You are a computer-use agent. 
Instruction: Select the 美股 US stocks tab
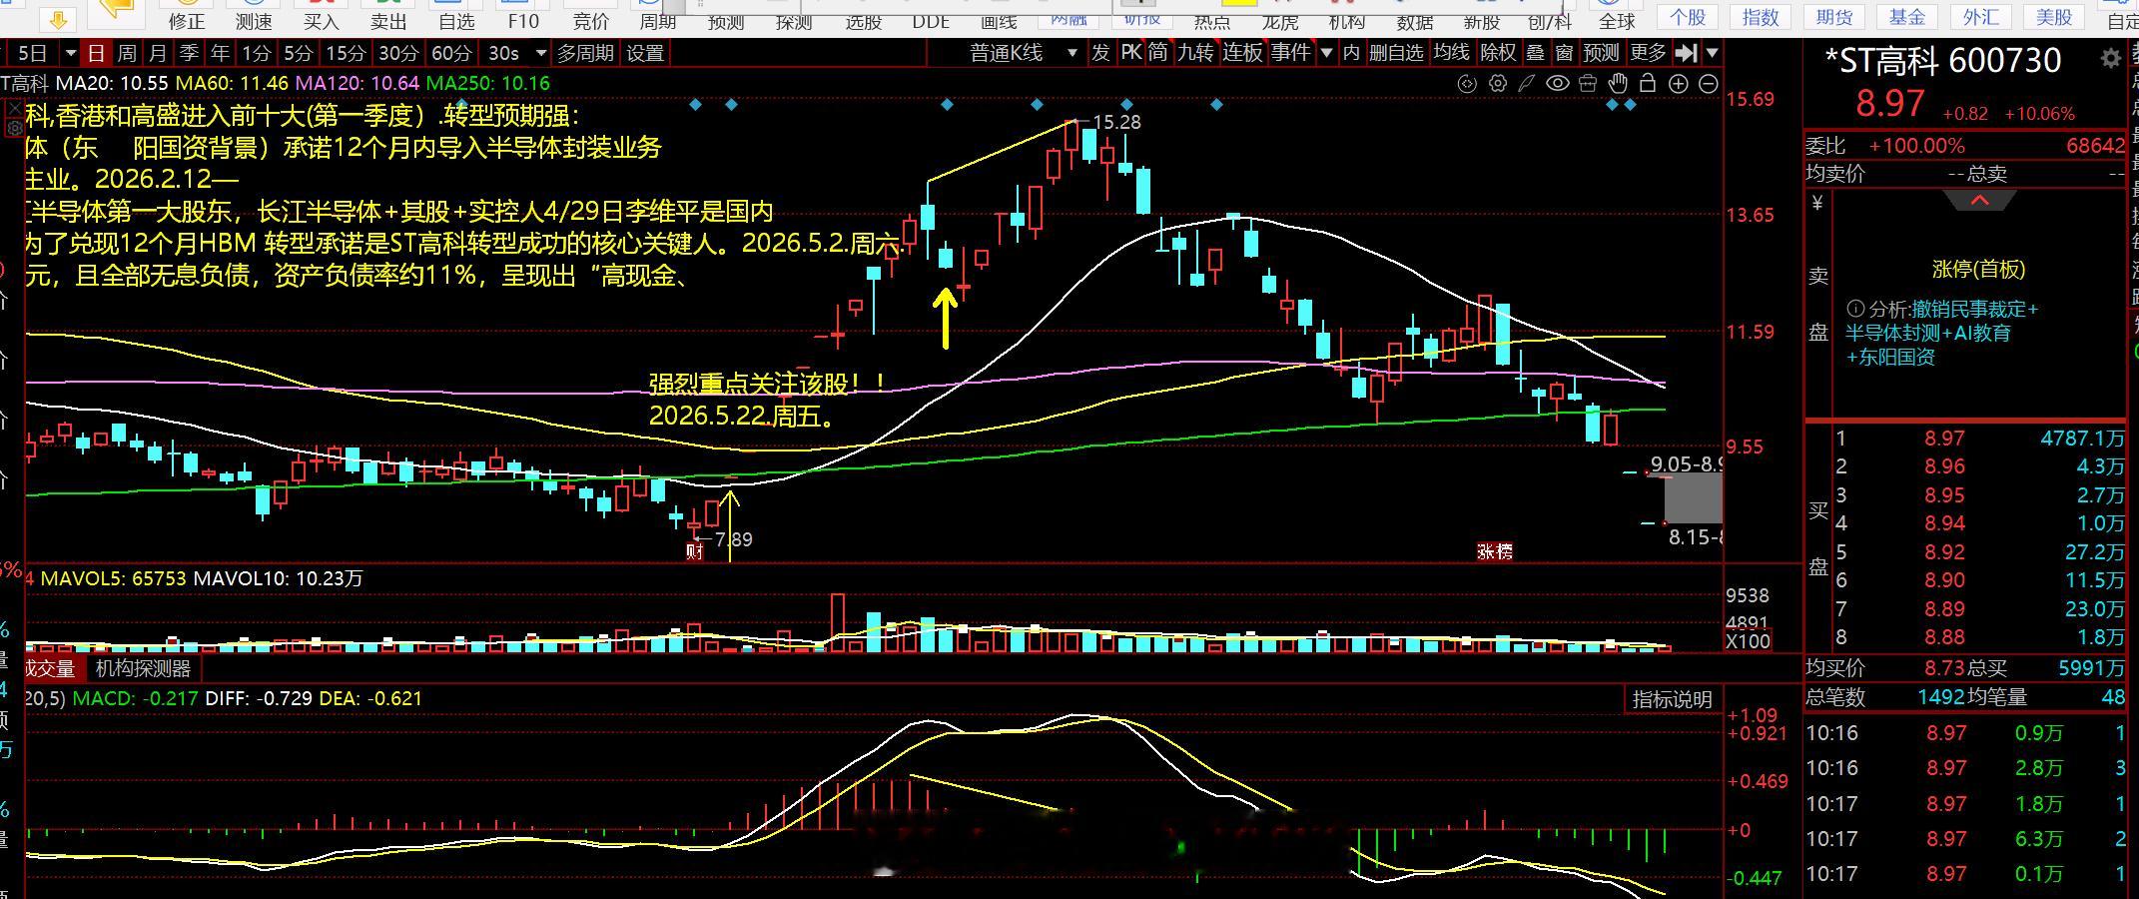pos(2055,17)
